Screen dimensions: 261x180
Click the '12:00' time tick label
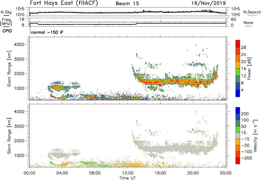click(x=128, y=173)
